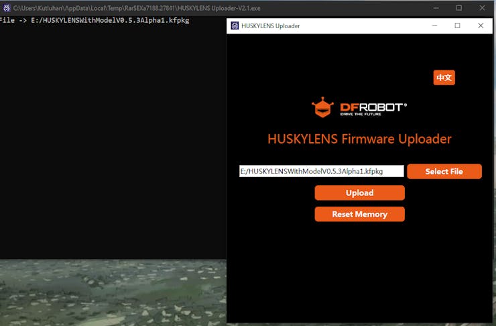Close the console exe window
496x326 pixels.
pos(482,8)
